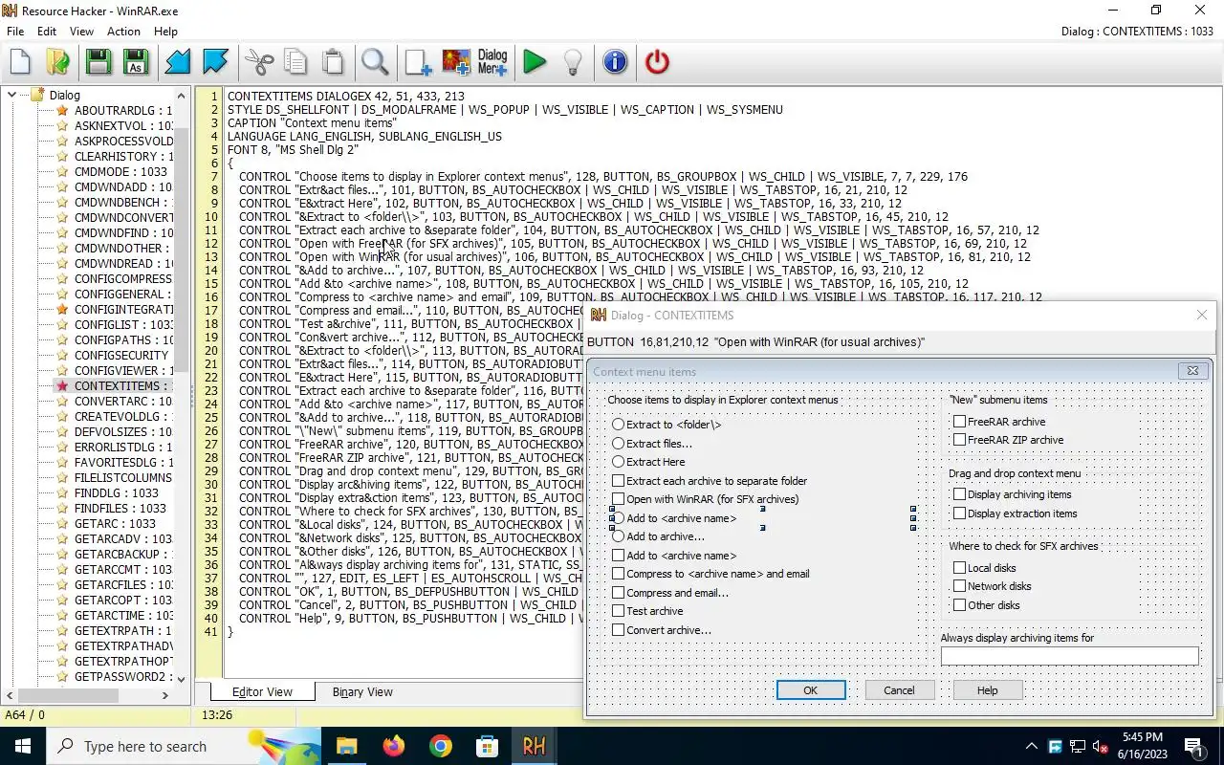The image size is (1224, 765).
Task: Check the 'Network disks' checkbox
Action: click(960, 586)
